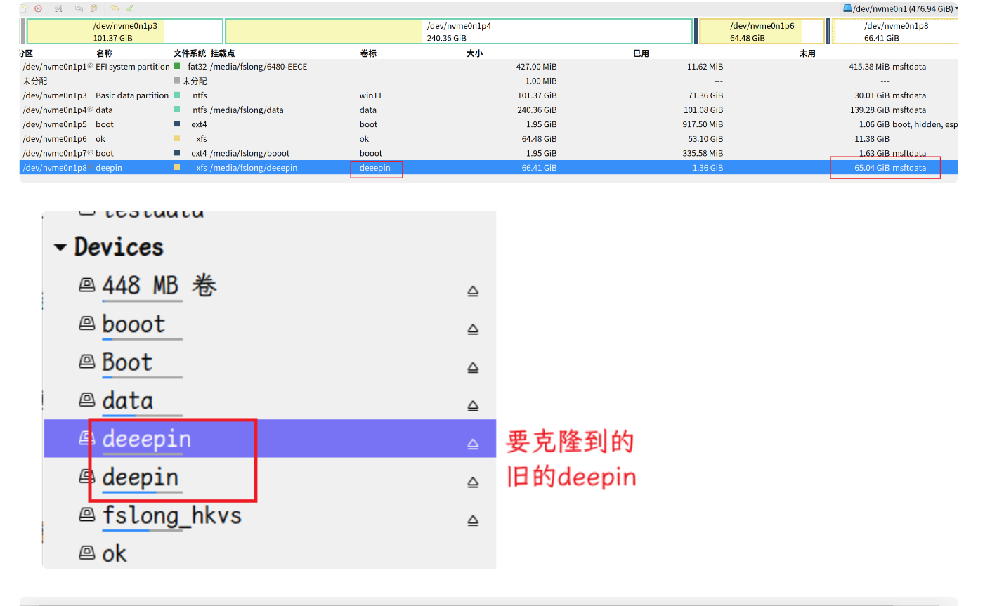
Task: Eject the deeepin volume
Action: 473,444
